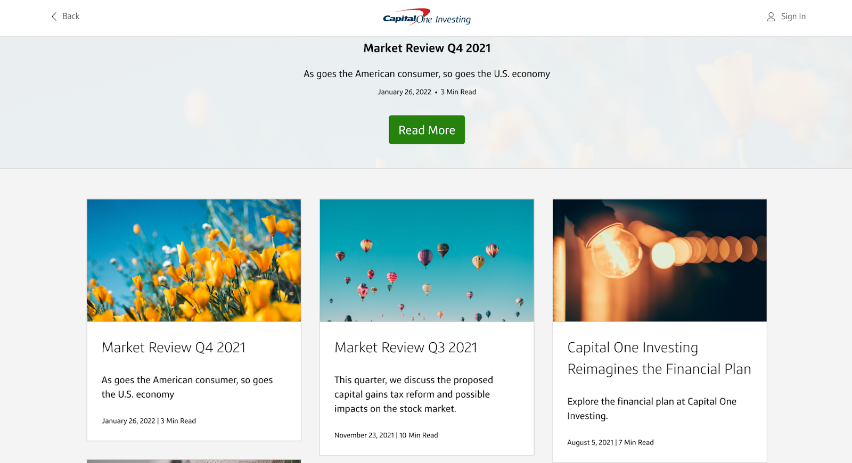This screenshot has width=852, height=463.
Task: Open the hot air balloons article thumbnail
Action: point(427,260)
